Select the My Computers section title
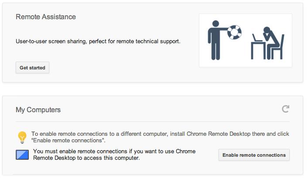Image resolution: width=308 pixels, height=179 pixels. point(38,110)
